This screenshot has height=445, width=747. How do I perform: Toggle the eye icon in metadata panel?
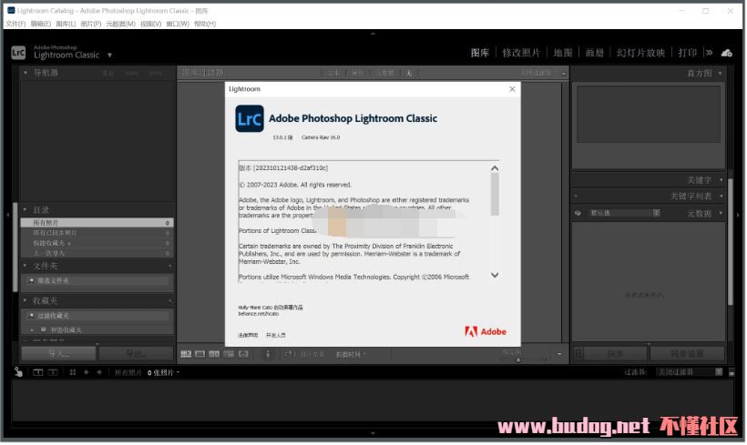pos(578,214)
